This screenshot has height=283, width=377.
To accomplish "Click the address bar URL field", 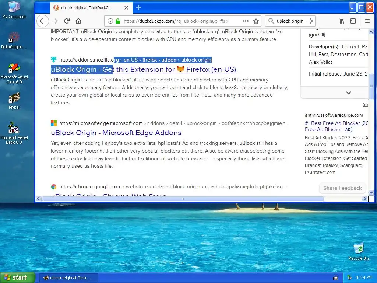I will [x=176, y=21].
